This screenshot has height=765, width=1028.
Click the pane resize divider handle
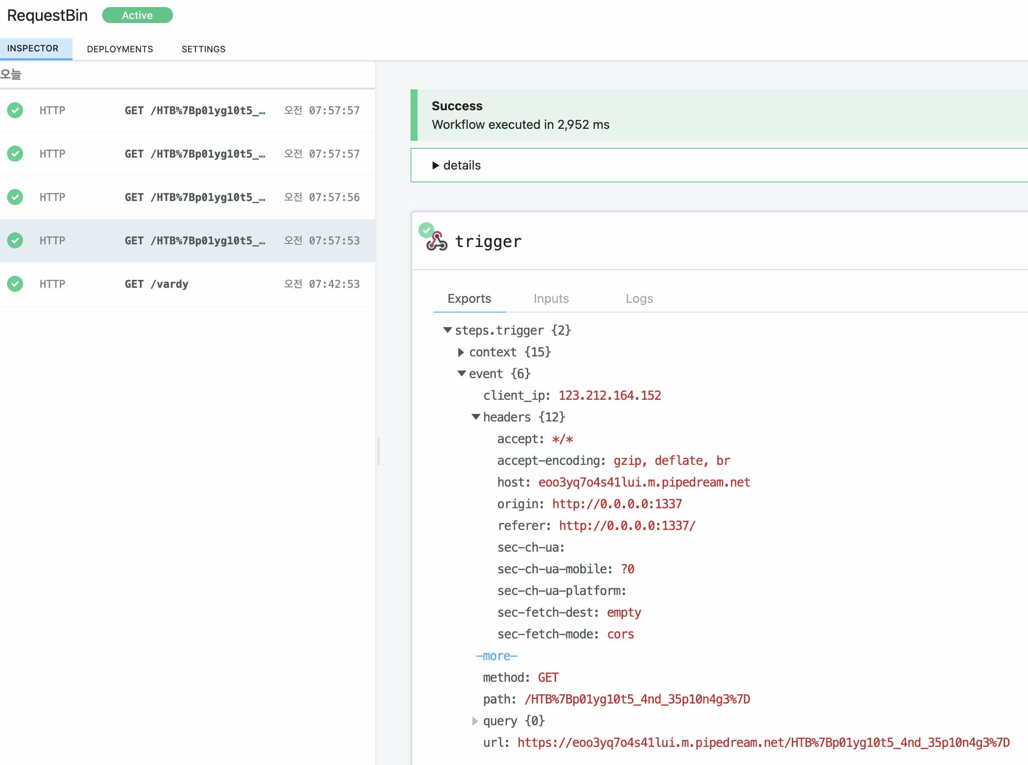coord(379,451)
